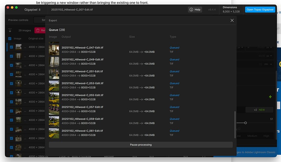Viewport: 281px width, 162px height.
Task: Uncheck the second image row checkbox
Action: tap(12, 56)
